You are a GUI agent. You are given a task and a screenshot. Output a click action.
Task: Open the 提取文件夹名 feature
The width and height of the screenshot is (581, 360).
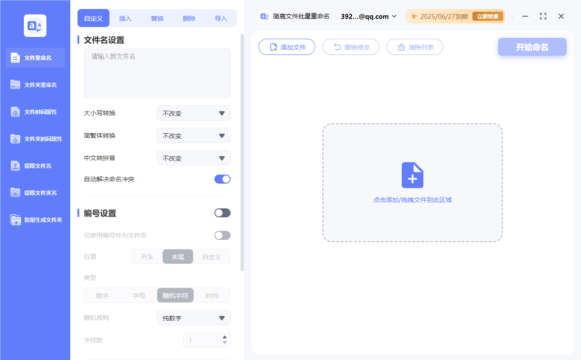click(x=35, y=193)
